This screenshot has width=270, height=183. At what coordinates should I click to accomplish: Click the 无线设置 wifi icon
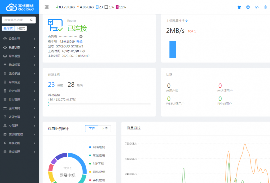(5, 65)
